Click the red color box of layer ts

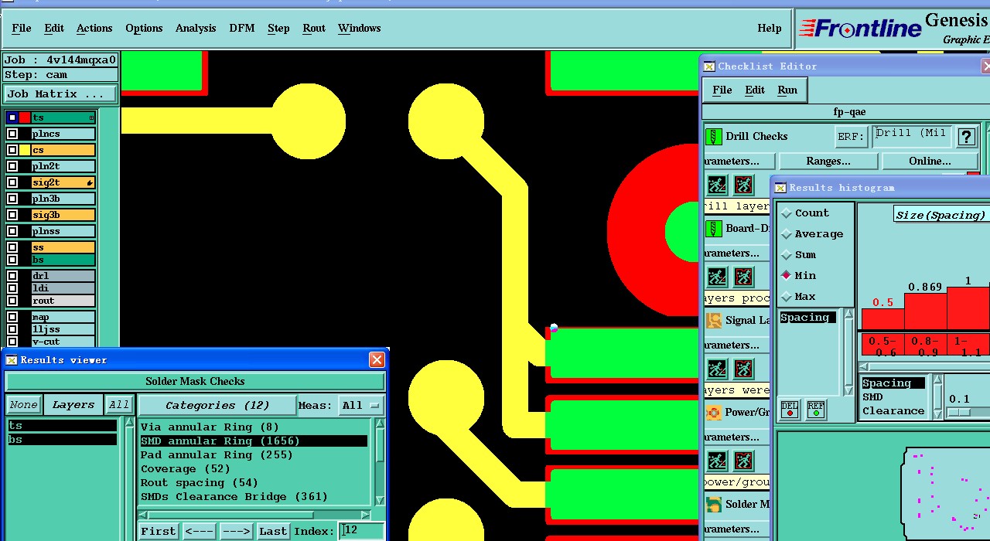click(25, 117)
